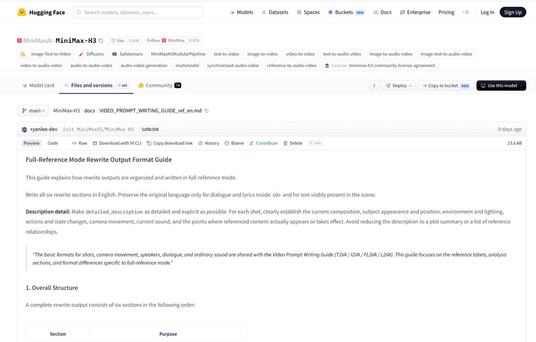Viewport: 536px width, 342px height.
Task: Click Download with hf CLI
Action: pyautogui.click(x=117, y=143)
